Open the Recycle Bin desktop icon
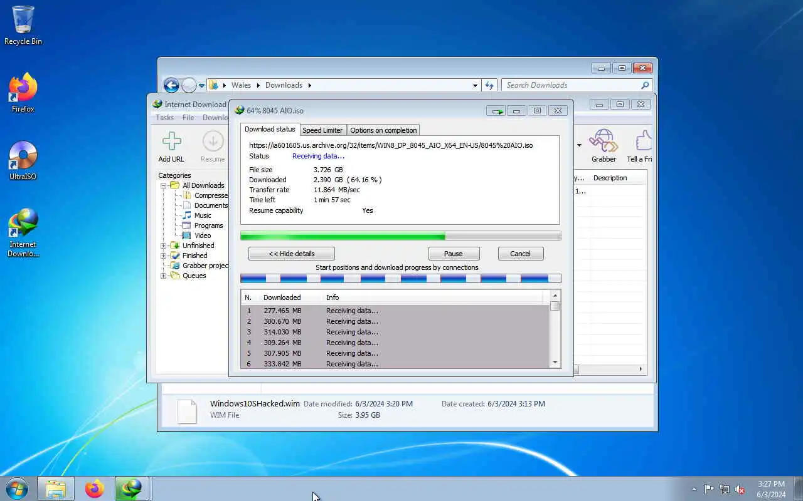 point(23,25)
